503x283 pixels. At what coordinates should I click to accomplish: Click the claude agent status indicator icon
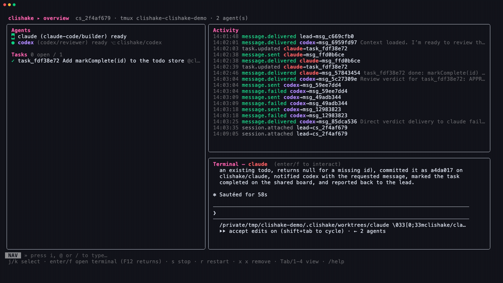coord(13,36)
